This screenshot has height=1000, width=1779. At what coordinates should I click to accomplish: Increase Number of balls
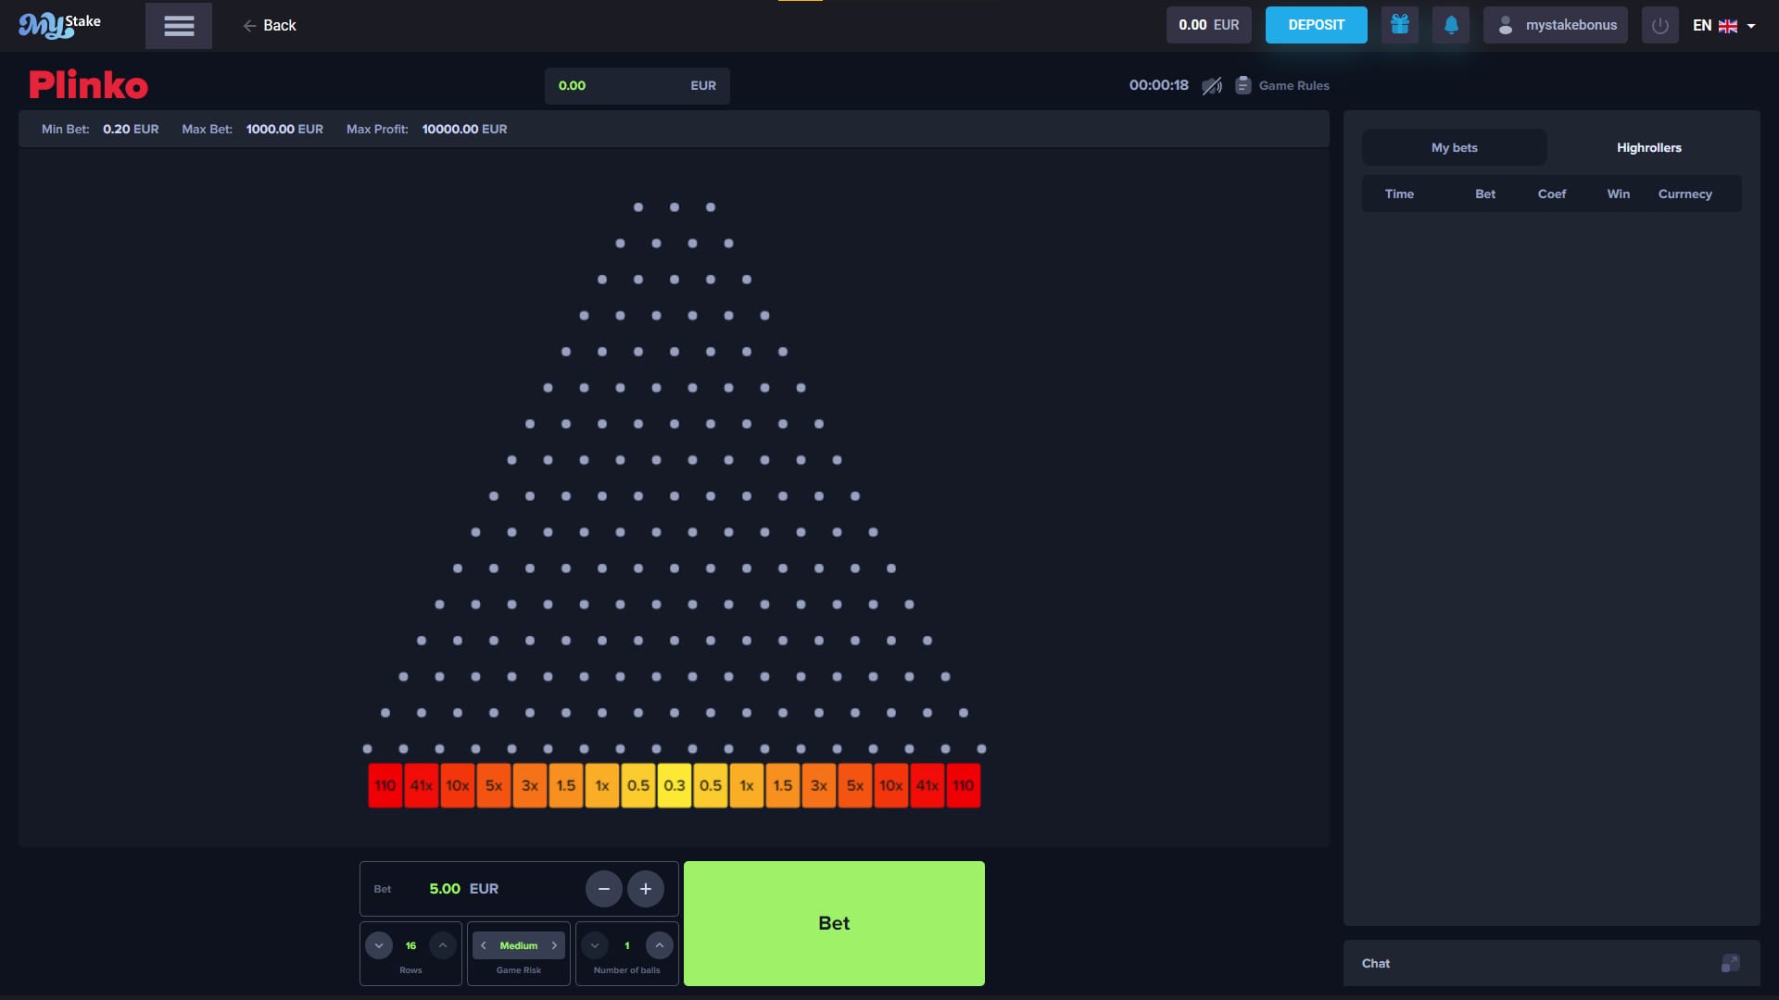click(660, 945)
